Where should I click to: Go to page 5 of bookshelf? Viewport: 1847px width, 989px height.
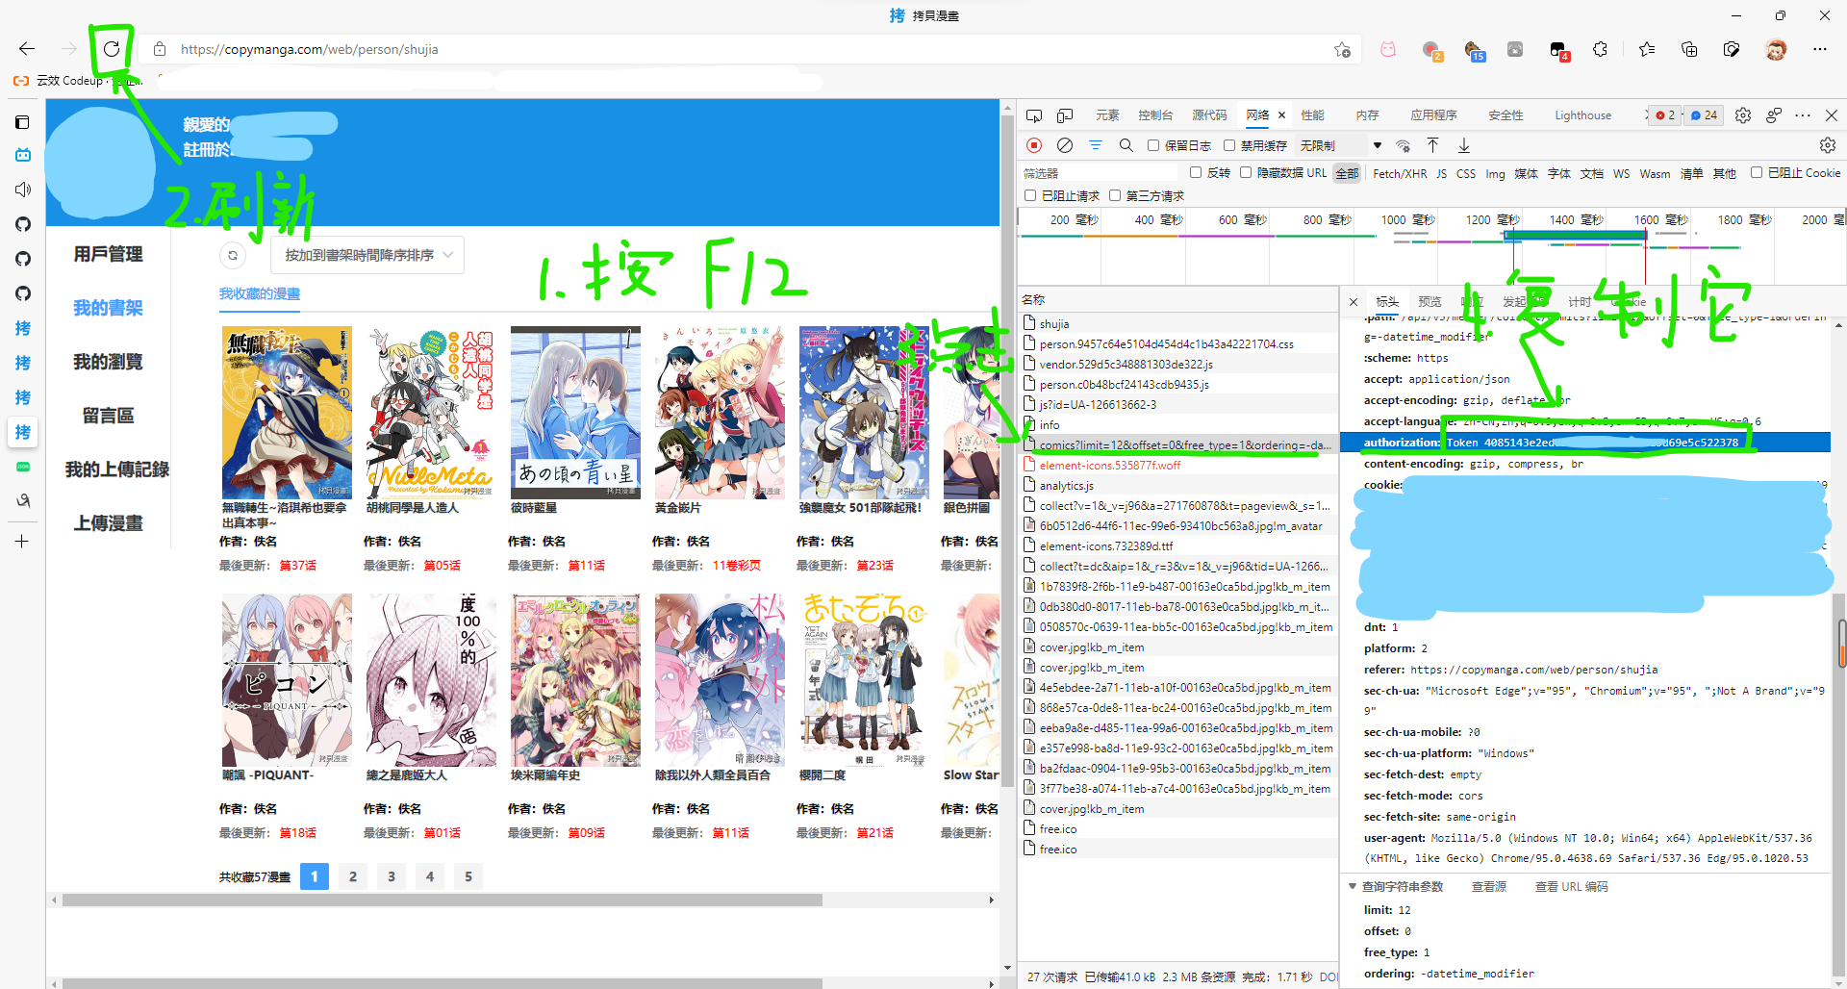(x=468, y=876)
